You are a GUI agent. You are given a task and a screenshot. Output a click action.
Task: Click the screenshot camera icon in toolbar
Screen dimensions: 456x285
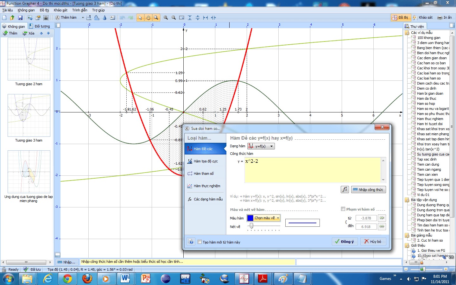(x=46, y=18)
